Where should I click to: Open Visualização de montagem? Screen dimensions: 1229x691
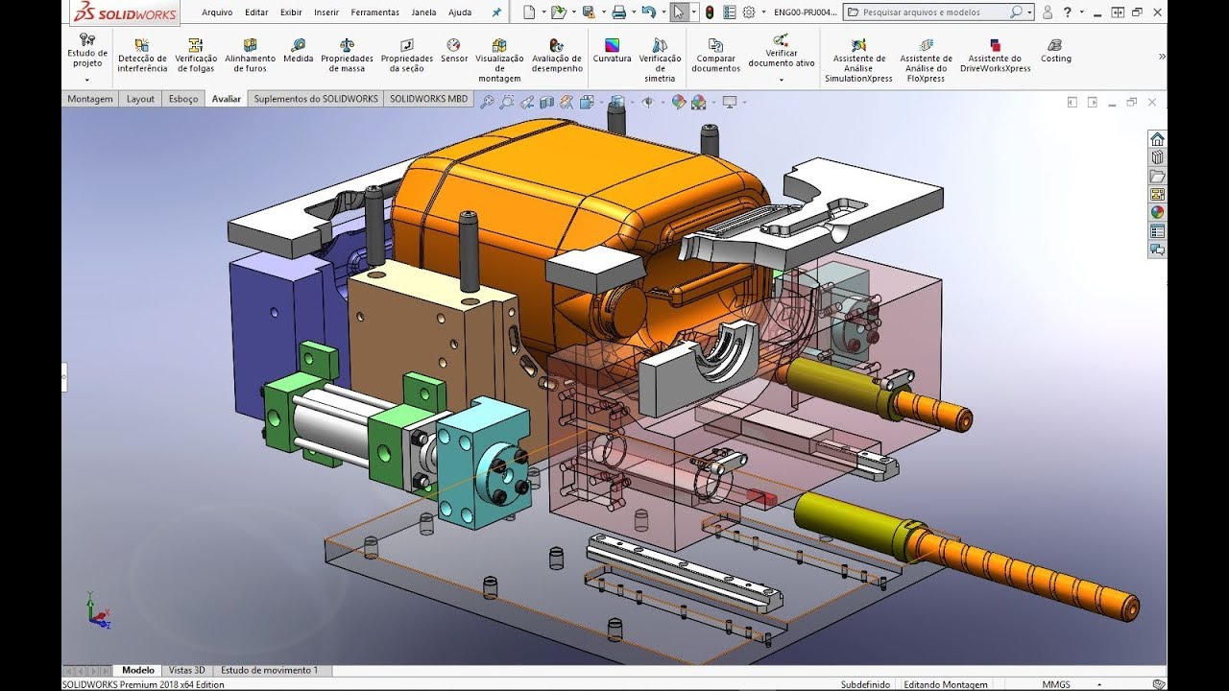(x=499, y=60)
